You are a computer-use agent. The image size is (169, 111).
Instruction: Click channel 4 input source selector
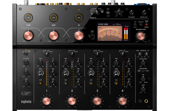coord(123,54)
